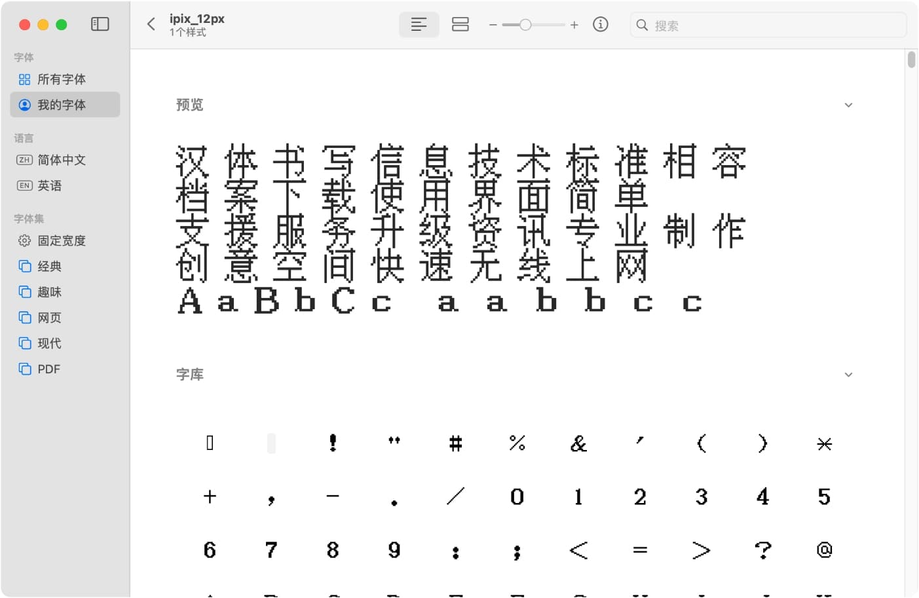The image size is (919, 598).
Task: Click the search magnifier icon
Action: [641, 25]
